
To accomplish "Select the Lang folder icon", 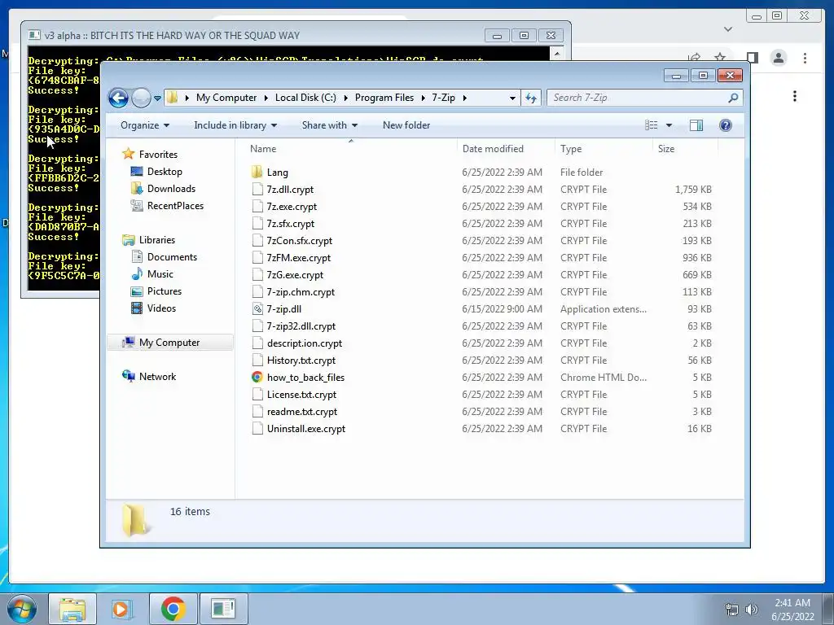I will 257,173.
